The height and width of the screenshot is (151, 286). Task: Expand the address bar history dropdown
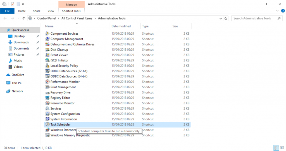(221, 18)
